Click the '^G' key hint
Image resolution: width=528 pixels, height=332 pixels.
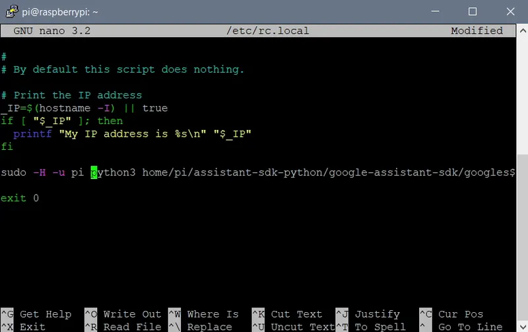(x=7, y=314)
